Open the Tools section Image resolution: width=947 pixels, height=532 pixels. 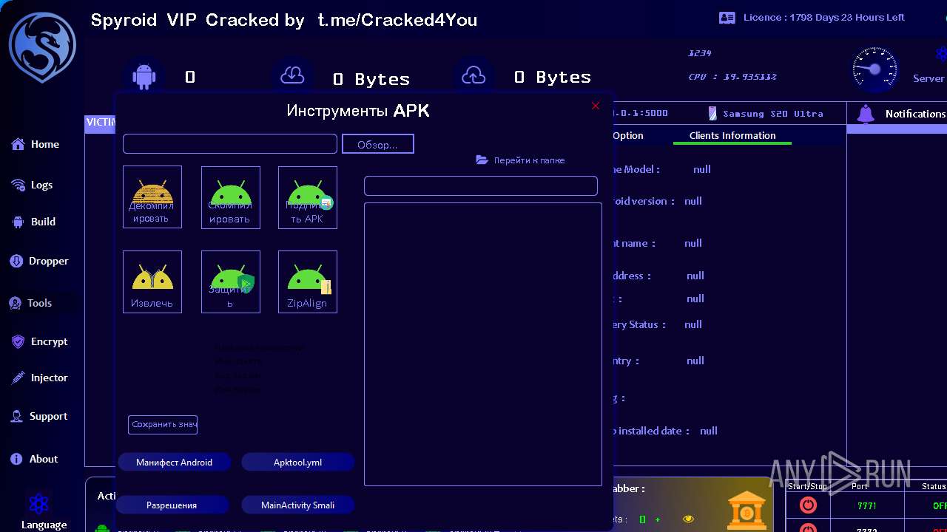(30, 303)
